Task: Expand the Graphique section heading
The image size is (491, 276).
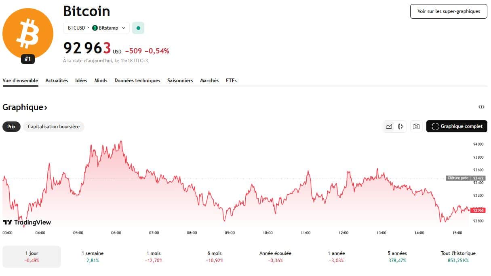Action: 25,107
